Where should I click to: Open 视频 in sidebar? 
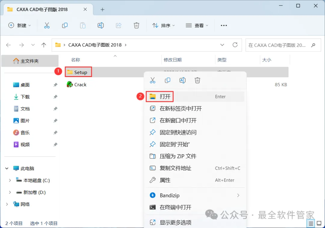[x=25, y=145]
